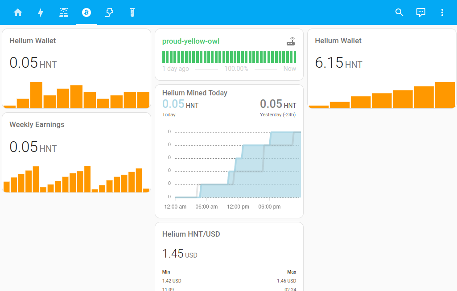Open the solar panel tab
Viewport: 457px width, 291px height.
64,12
